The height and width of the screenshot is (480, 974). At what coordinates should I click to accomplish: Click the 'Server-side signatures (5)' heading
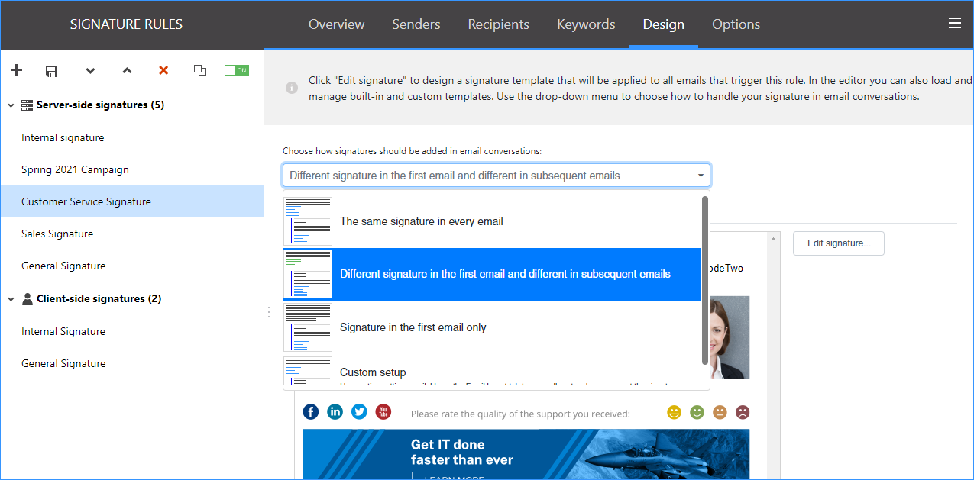pyautogui.click(x=100, y=105)
